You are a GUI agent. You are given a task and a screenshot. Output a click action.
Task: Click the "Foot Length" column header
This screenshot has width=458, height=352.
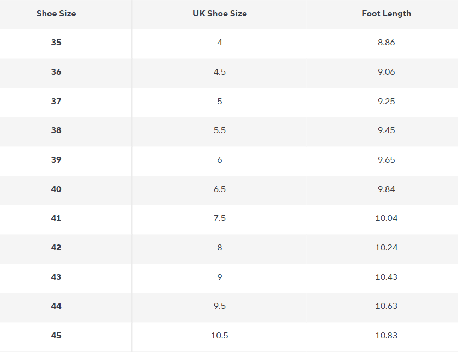coord(386,14)
